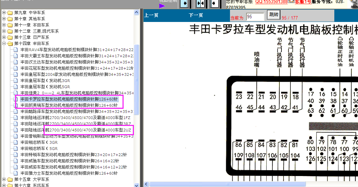Open the QQ:1553501388 customer service link
This screenshot has height=187, width=358.
click(x=271, y=2)
